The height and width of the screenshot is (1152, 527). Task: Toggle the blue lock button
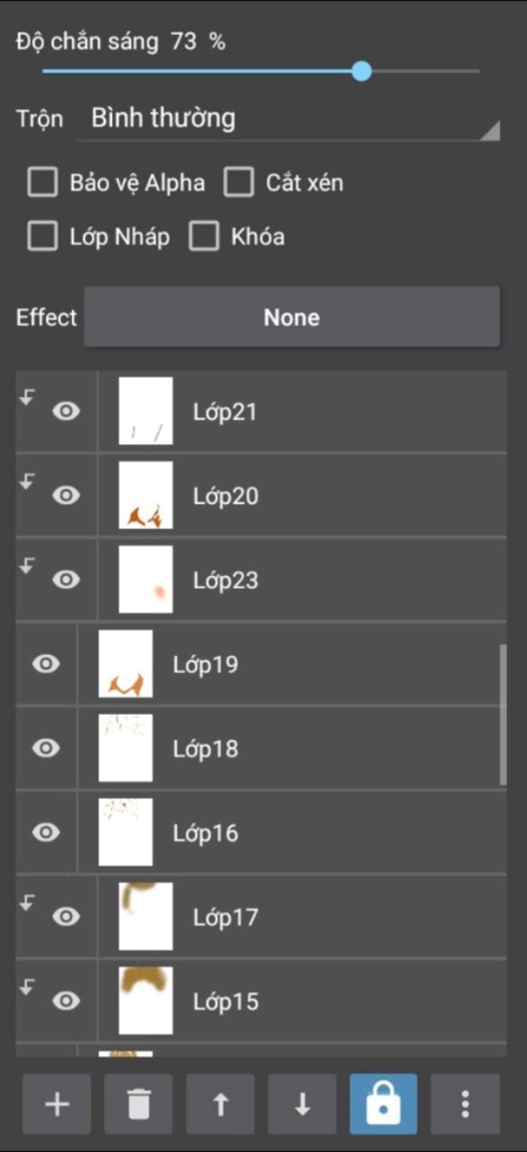point(383,1104)
